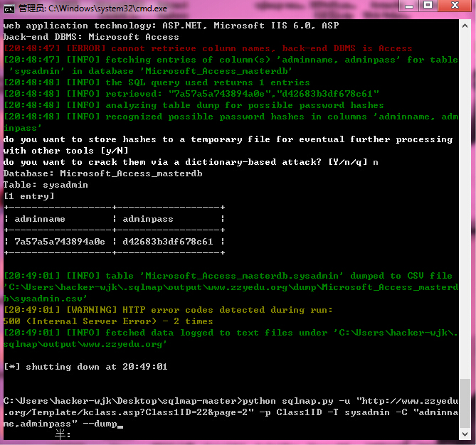Click the 'back-end DBMS: Microsoft Access' line
This screenshot has height=445, width=476.
click(x=91, y=37)
